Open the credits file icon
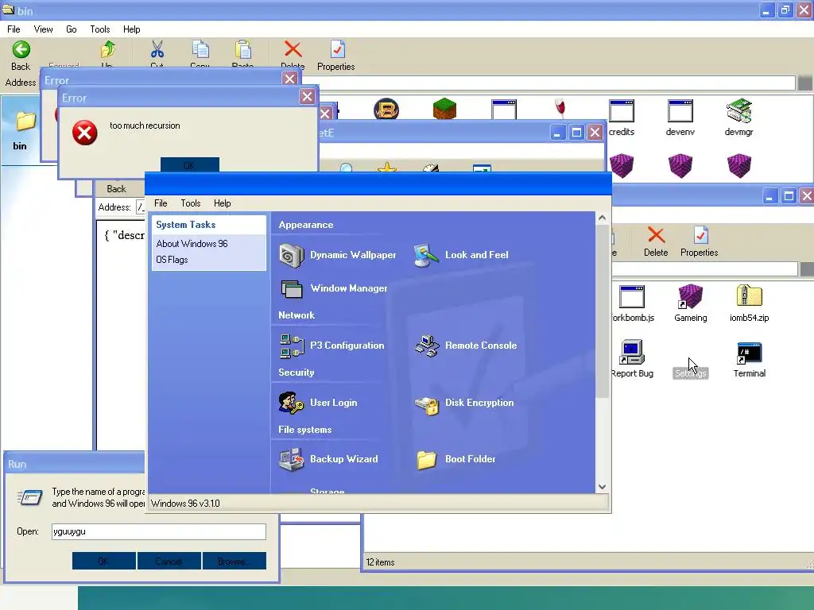The height and width of the screenshot is (610, 814). click(622, 118)
